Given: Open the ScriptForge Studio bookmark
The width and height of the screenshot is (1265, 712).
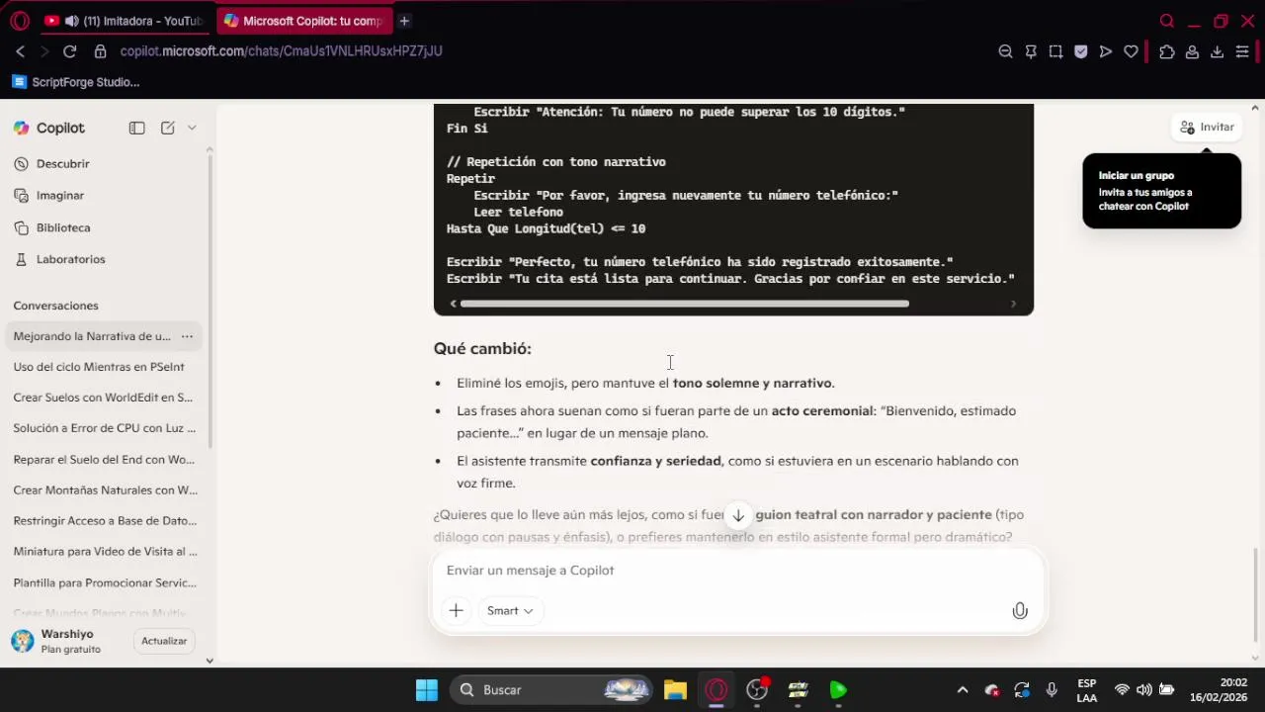Looking at the screenshot, I should (x=76, y=82).
